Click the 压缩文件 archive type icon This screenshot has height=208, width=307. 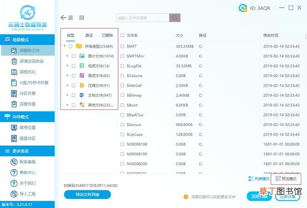coord(82,85)
